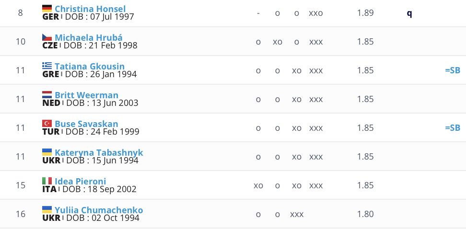This screenshot has width=466, height=229.
Task: Click the Dutch flag beside Britt Weerman
Action: [x=47, y=94]
